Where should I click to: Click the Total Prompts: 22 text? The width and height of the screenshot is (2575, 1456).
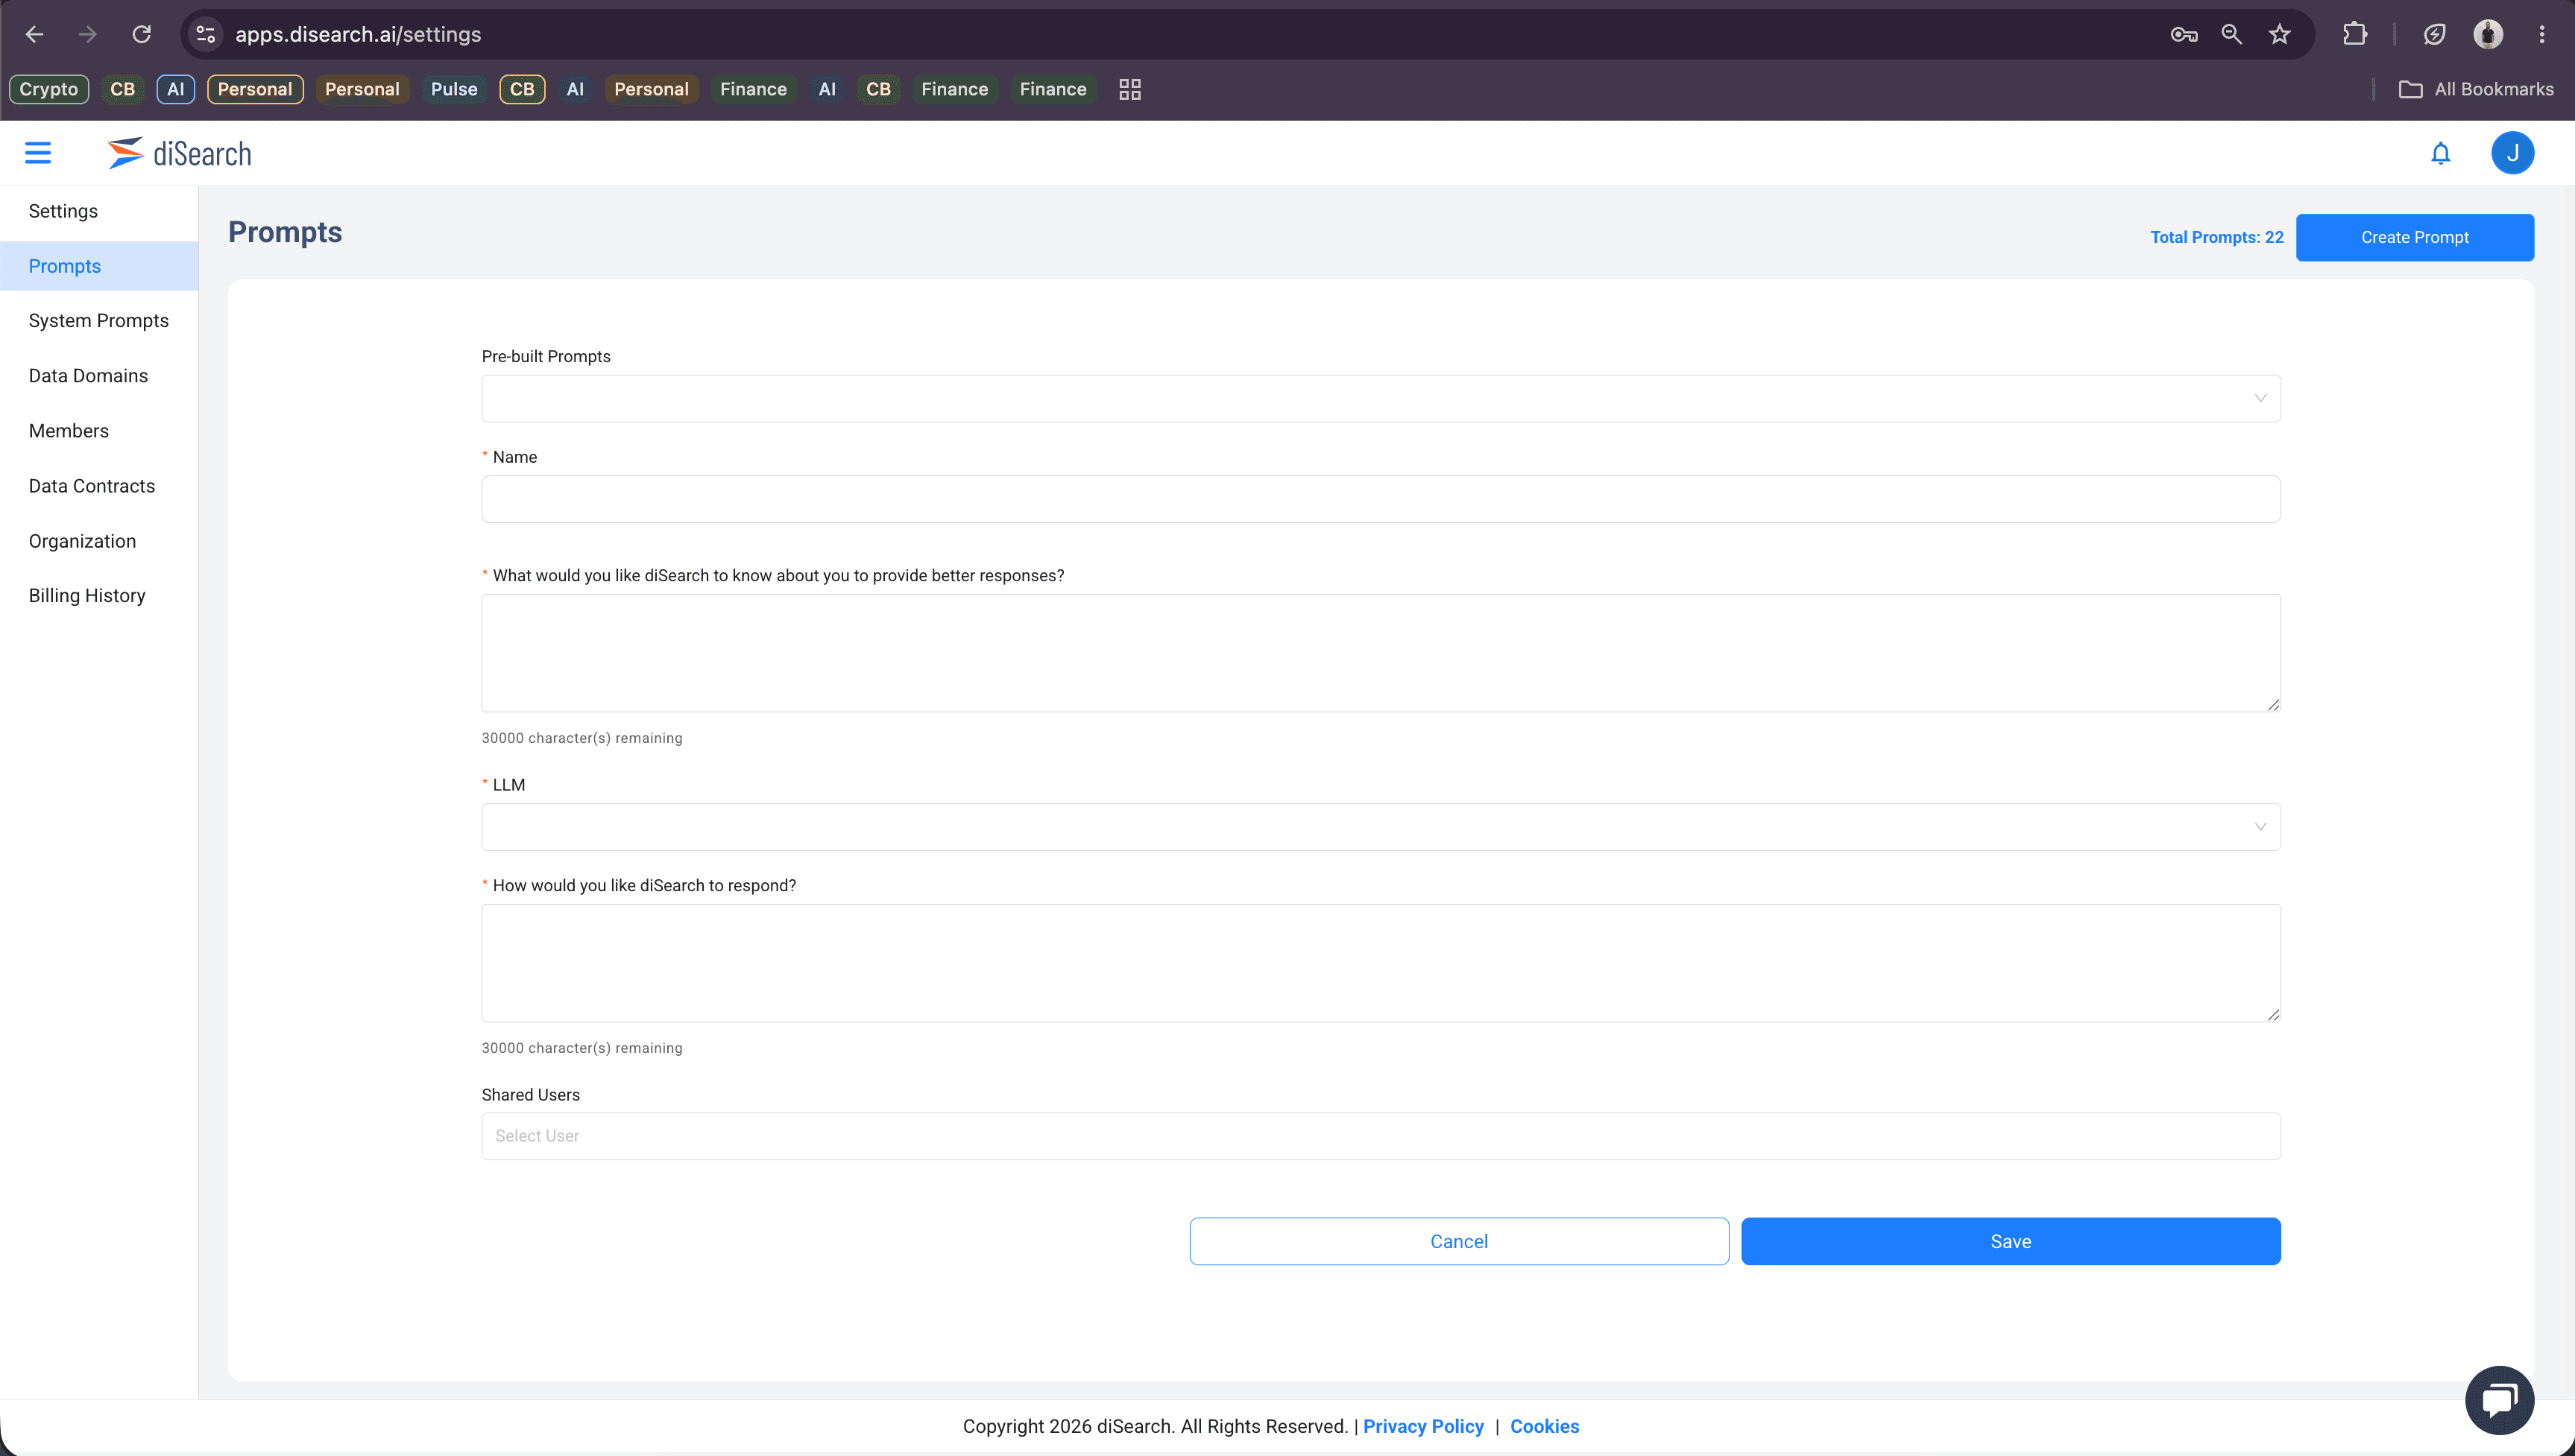point(2216,237)
